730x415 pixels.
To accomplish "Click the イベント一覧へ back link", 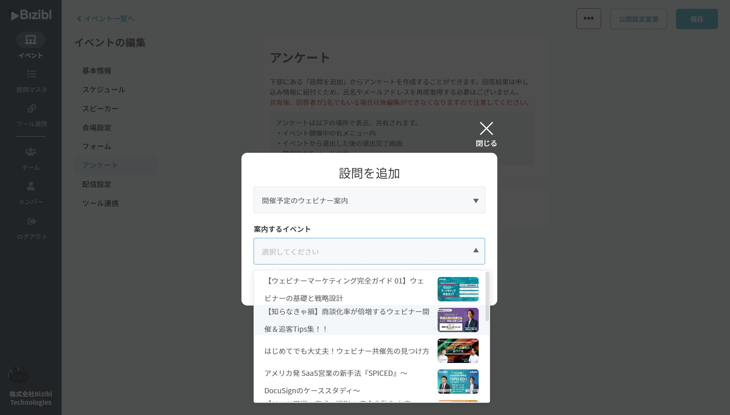I will pyautogui.click(x=105, y=19).
